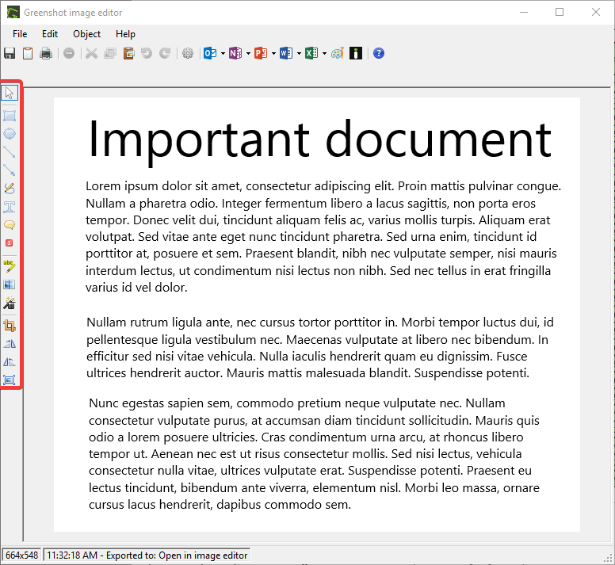Open the PowerPoint export dropdown arrow
This screenshot has width=615, height=565.
pyautogui.click(x=273, y=54)
